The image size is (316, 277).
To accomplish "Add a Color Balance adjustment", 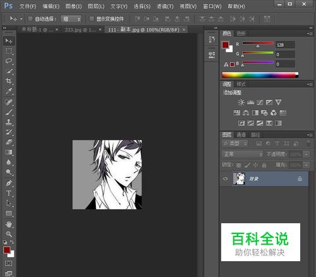I will point(246,113).
